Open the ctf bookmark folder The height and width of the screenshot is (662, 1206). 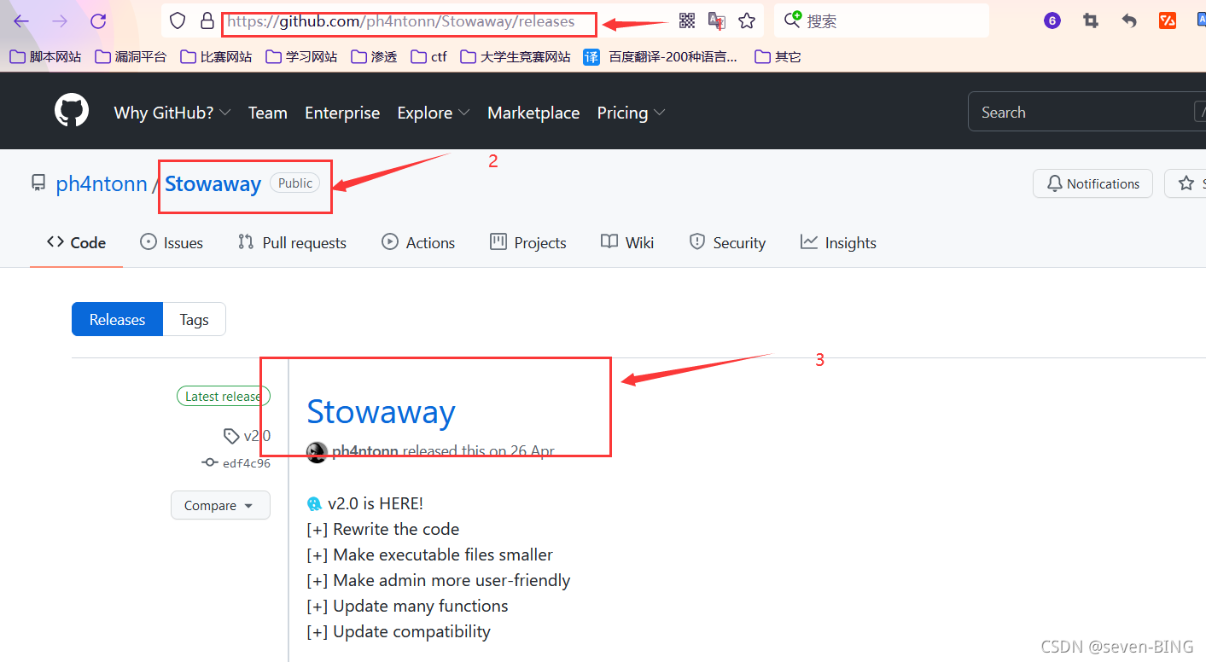tap(428, 57)
